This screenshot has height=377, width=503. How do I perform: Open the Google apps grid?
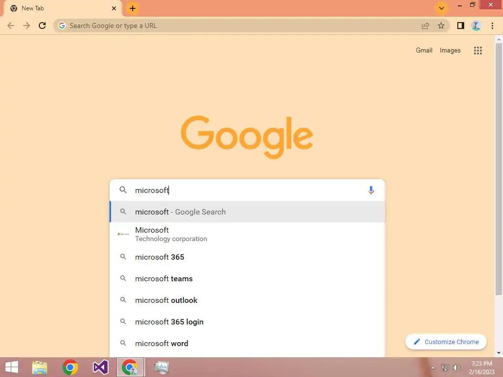[477, 51]
